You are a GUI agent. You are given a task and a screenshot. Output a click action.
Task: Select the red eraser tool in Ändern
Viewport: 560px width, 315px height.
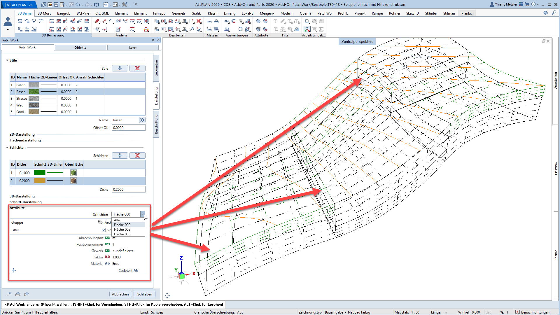[x=97, y=21]
